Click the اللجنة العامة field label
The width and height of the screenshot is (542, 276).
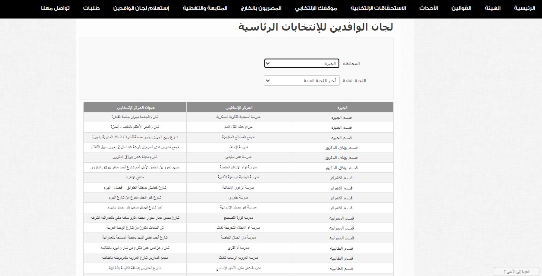click(x=354, y=81)
